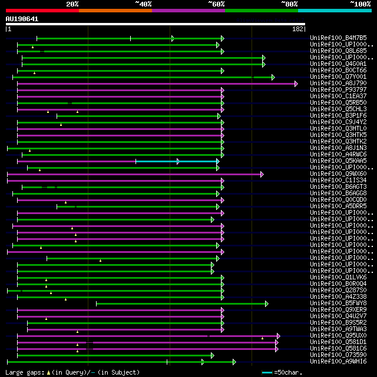The width and height of the screenshot is (377, 377).
Task: Select the UniRef100_Q5KAA5 label
Action: coord(338,161)
